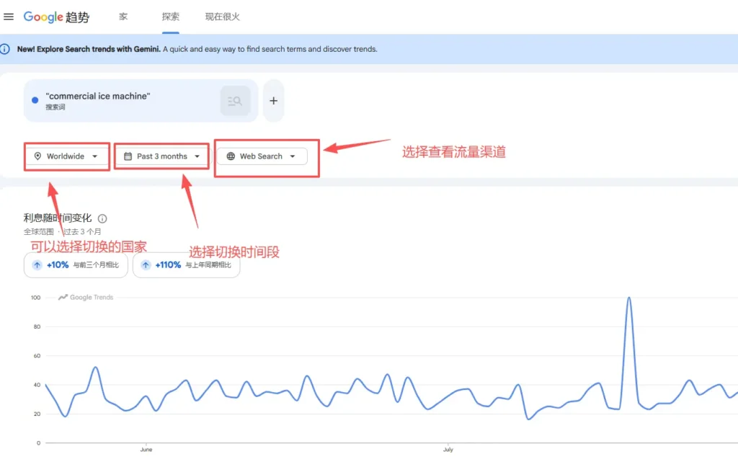Click the +110% year-over-year chip
Screen dimensions: 738x467
[187, 265]
